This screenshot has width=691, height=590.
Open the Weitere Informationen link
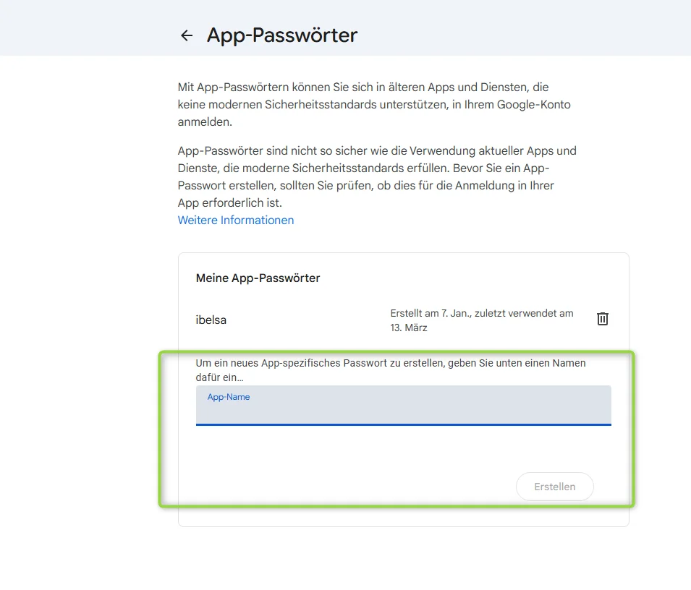pyautogui.click(x=236, y=220)
